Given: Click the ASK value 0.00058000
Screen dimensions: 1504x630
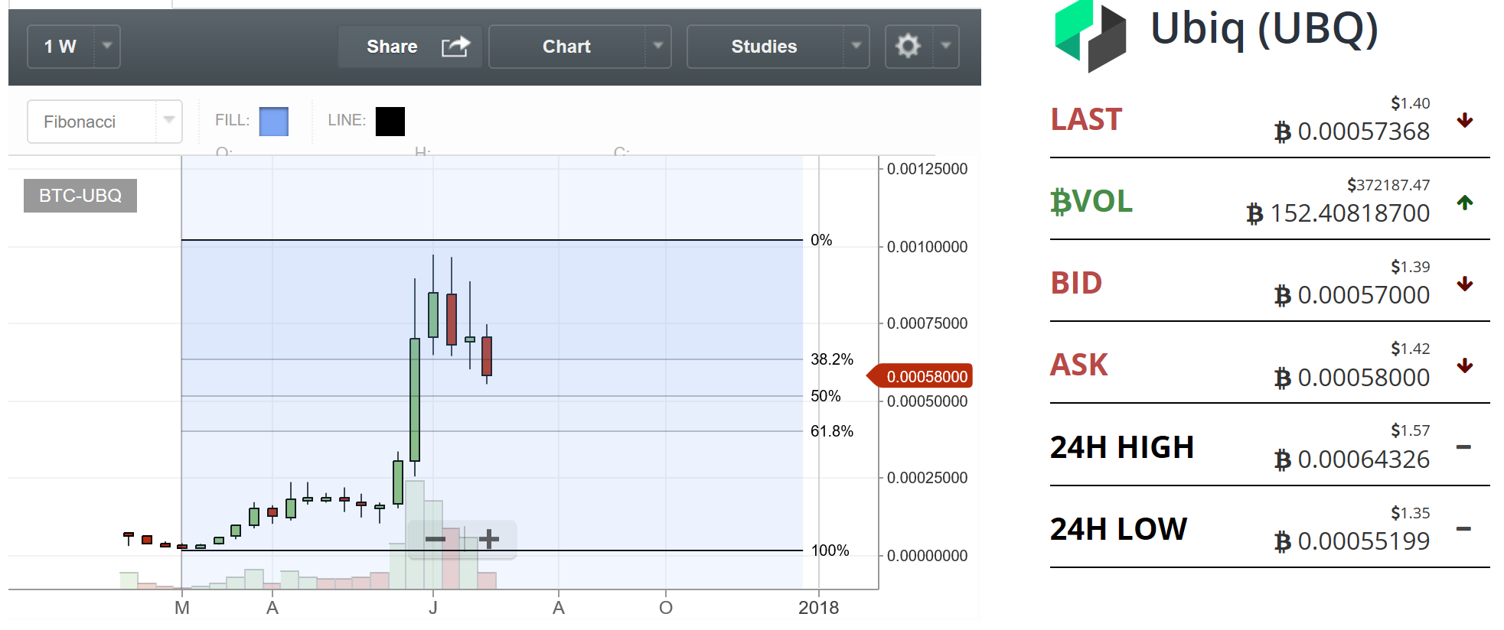Looking at the screenshot, I should point(1352,378).
